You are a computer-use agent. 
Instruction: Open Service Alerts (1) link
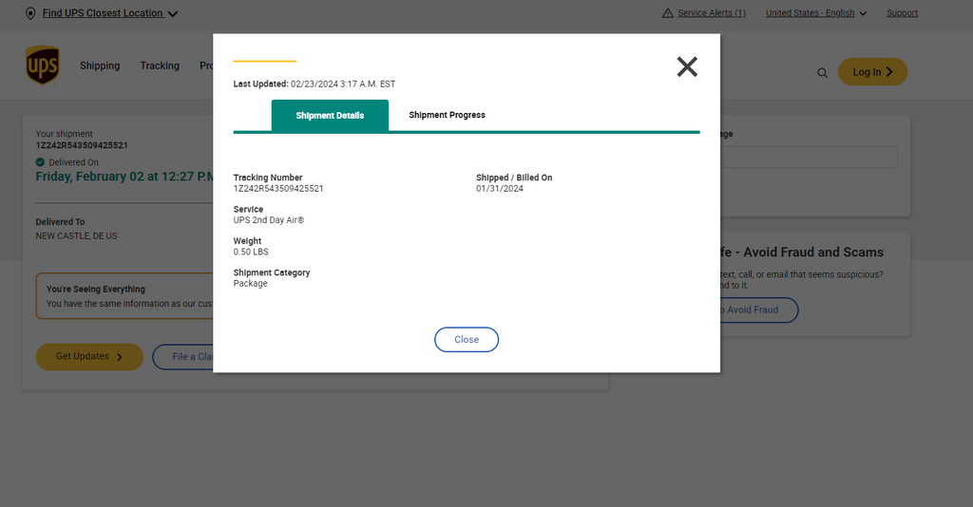click(711, 13)
